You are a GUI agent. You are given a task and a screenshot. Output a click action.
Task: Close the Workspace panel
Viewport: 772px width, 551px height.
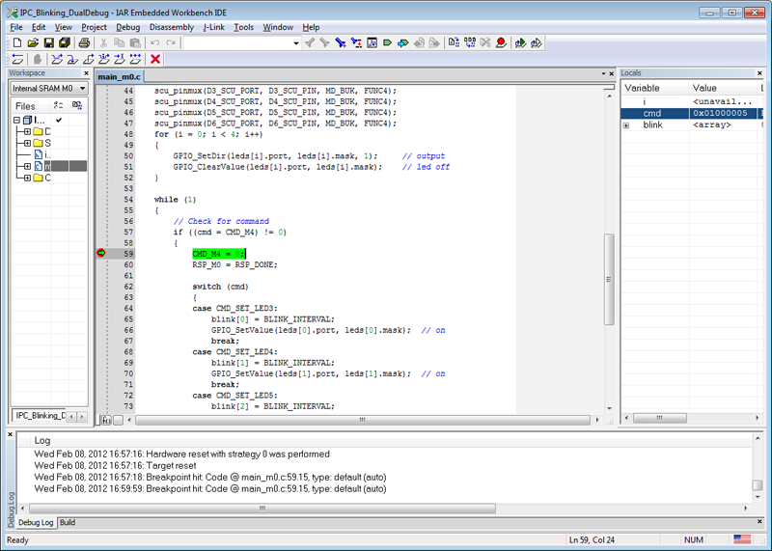(86, 73)
